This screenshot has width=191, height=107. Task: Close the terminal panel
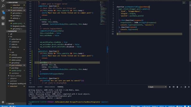[x=189, y=87]
